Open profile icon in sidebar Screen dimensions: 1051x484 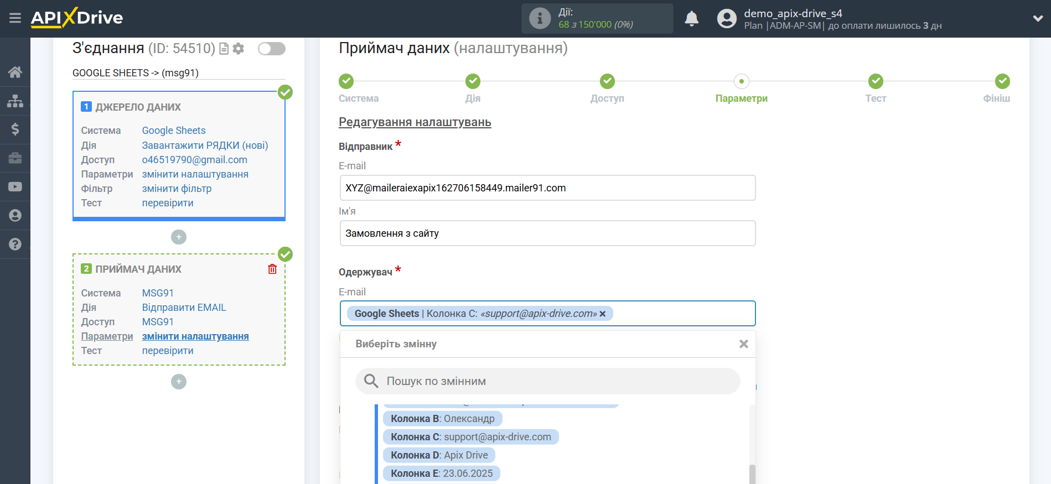point(15,216)
